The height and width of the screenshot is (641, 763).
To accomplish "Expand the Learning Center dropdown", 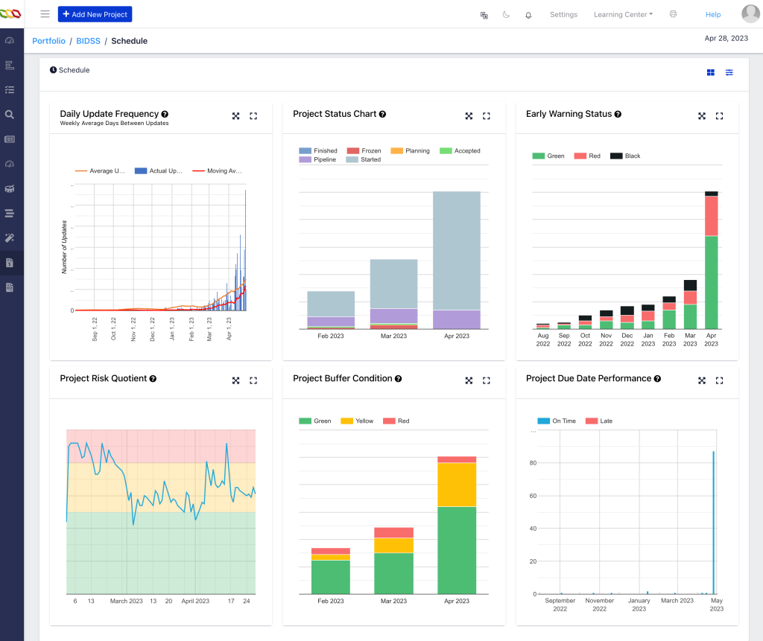I will click(x=623, y=15).
